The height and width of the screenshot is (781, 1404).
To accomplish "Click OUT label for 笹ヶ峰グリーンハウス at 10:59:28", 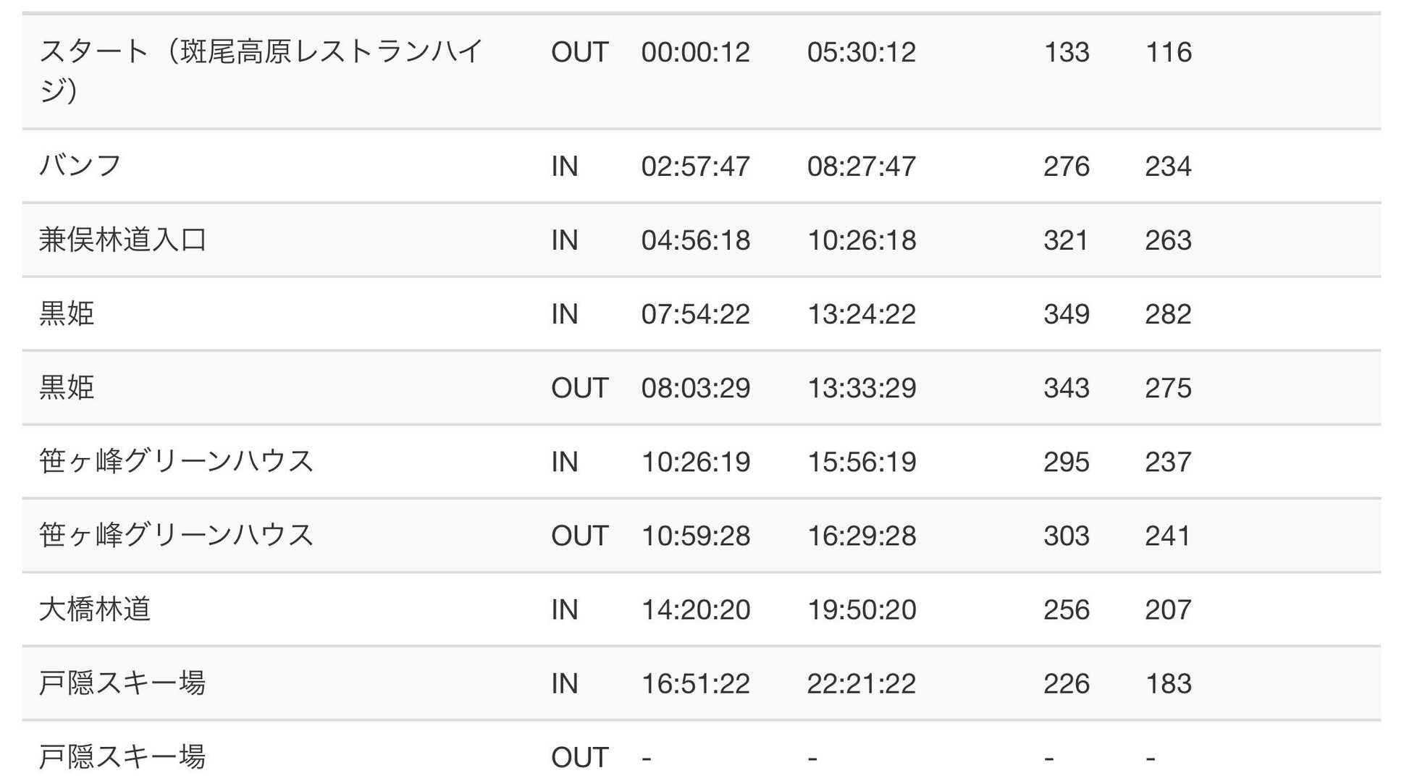I will coord(579,536).
